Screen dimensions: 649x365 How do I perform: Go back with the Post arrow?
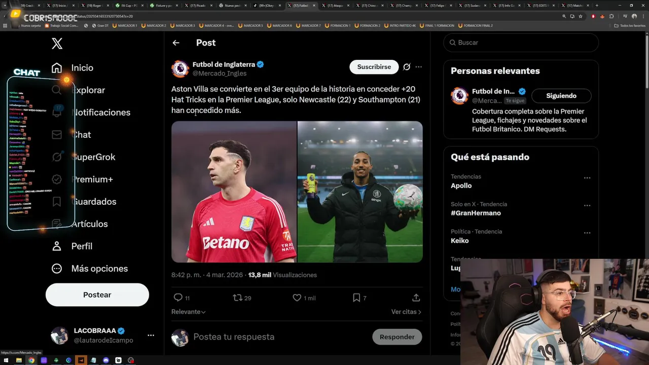(x=176, y=43)
